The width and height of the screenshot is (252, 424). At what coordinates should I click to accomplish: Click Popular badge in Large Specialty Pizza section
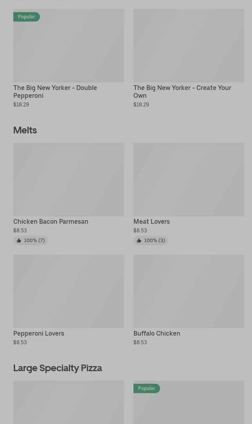point(147,388)
